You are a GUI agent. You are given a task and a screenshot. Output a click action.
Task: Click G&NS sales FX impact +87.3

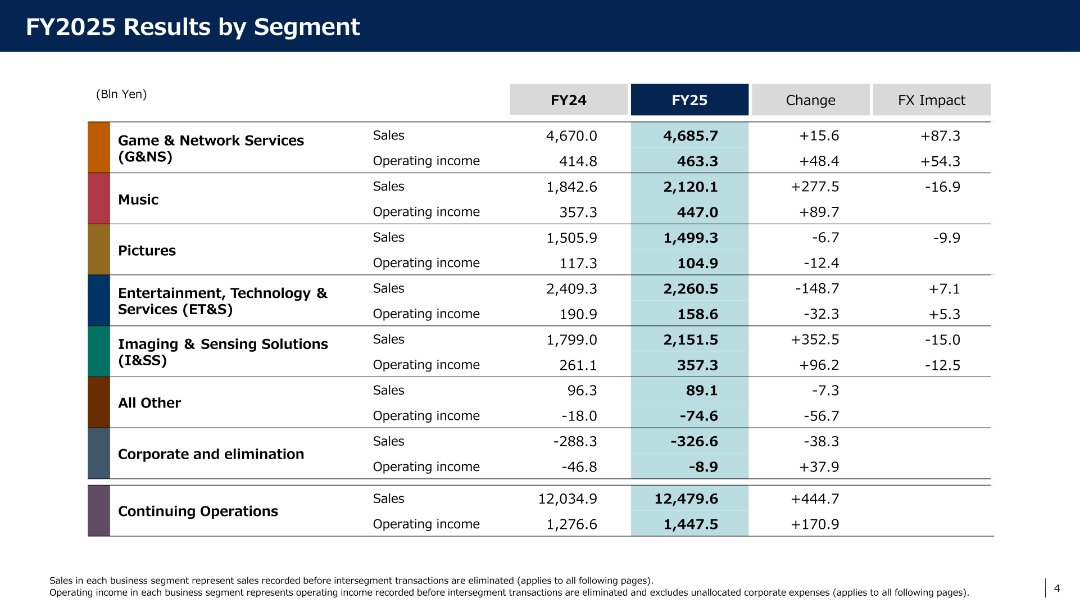coord(940,136)
